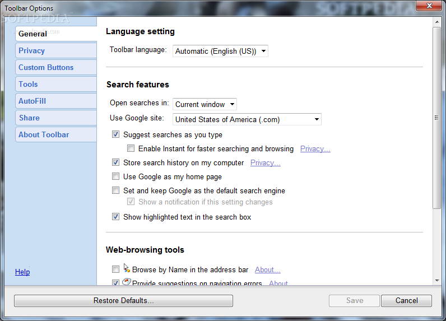446x321 pixels.
Task: Open the Help link
Action: pos(22,272)
